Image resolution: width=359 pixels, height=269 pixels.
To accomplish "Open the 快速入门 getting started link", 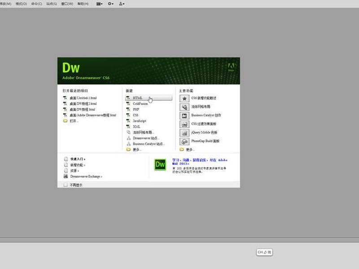I will [78, 159].
